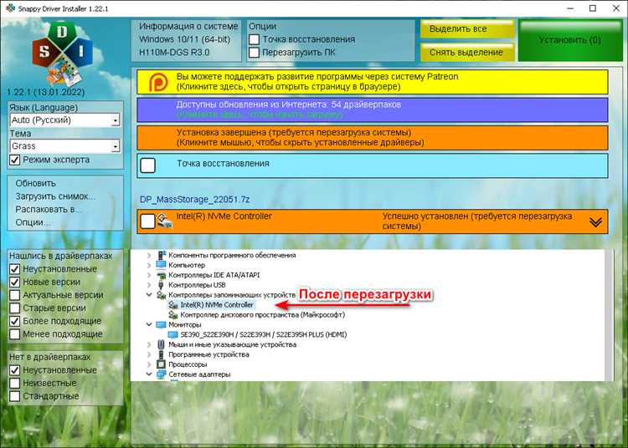Click the Сетевые адаптеры icon
This screenshot has height=448, width=628.
click(x=161, y=374)
